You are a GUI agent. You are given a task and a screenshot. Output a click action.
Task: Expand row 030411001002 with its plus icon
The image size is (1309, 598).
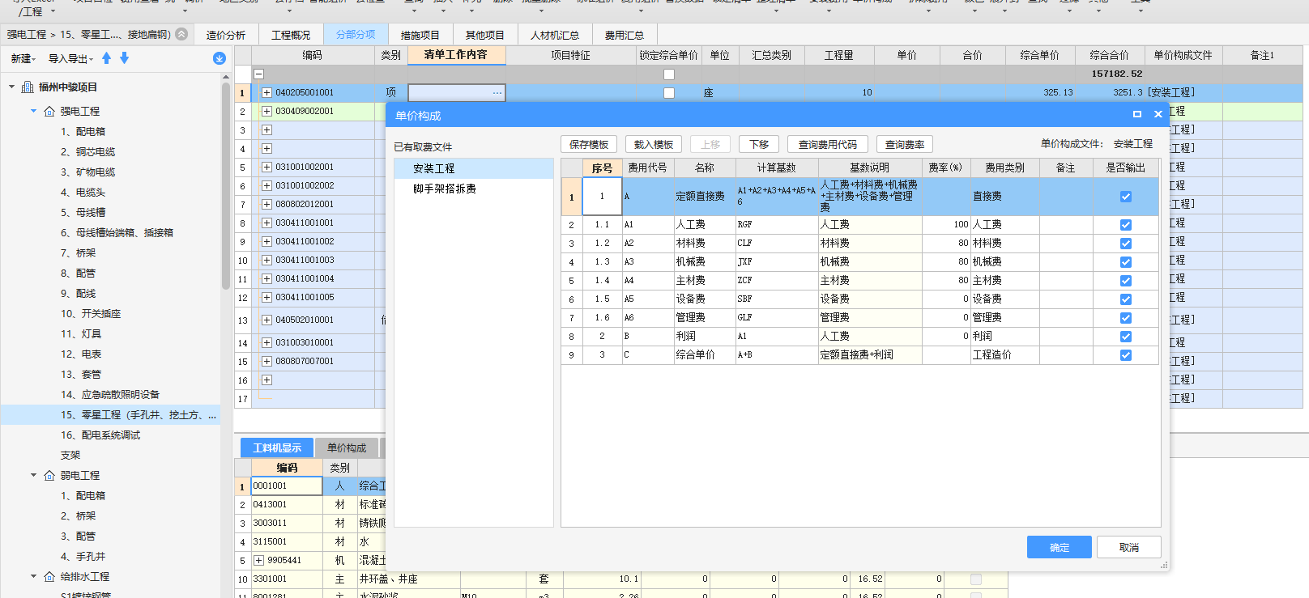pos(266,242)
